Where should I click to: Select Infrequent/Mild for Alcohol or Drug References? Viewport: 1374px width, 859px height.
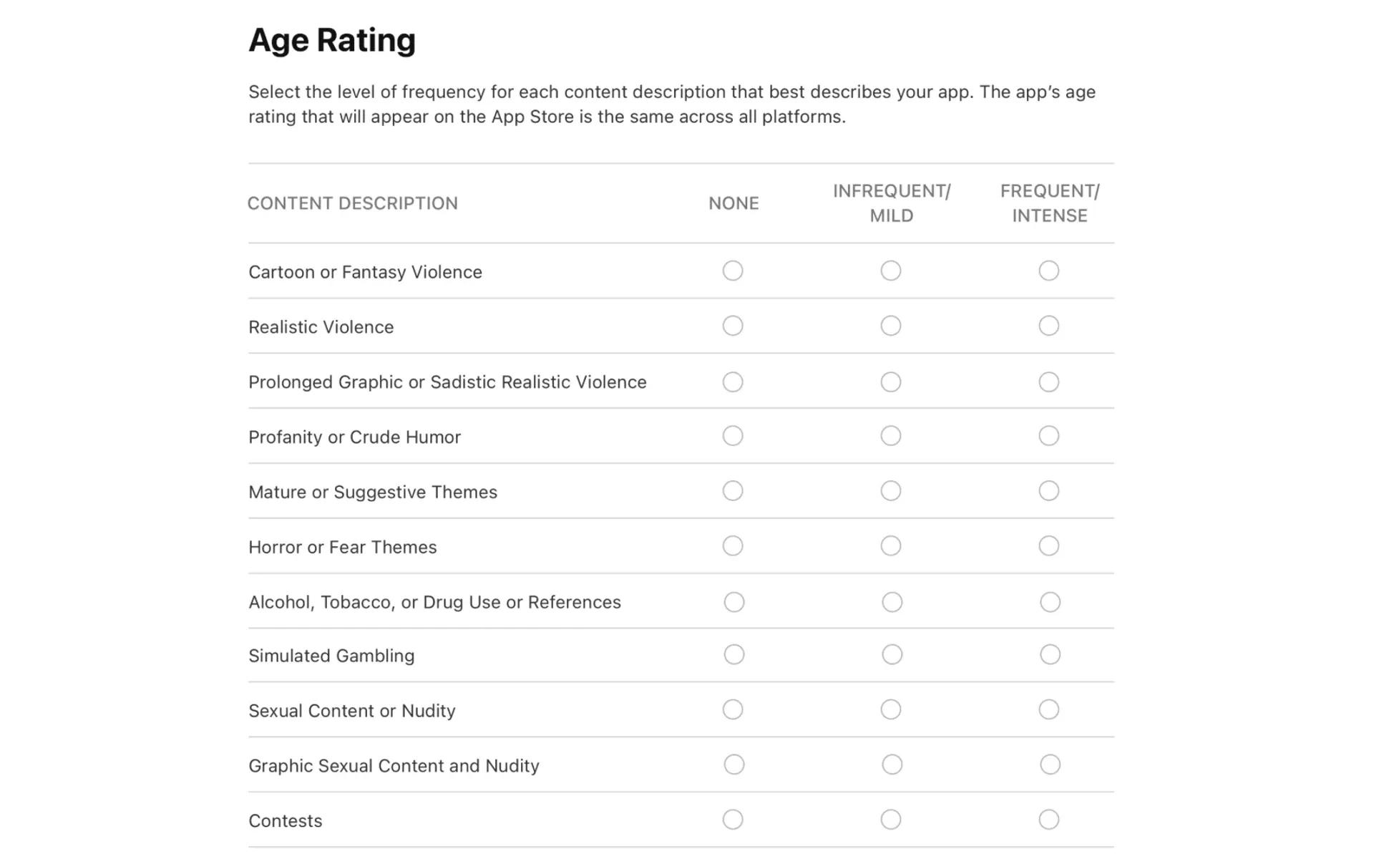coord(890,601)
